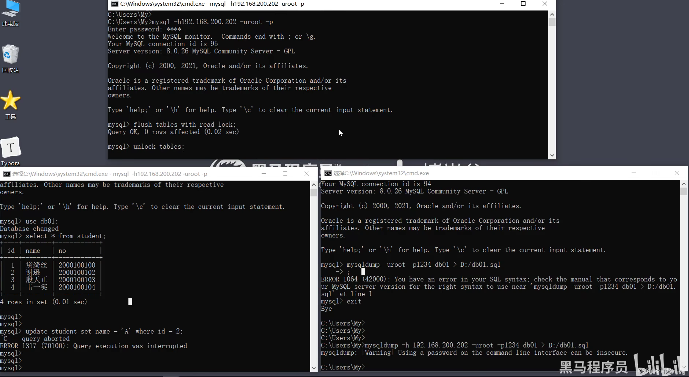The image size is (689, 377).
Task: Click 'mysql> exit' line in right window
Action: tap(341, 302)
